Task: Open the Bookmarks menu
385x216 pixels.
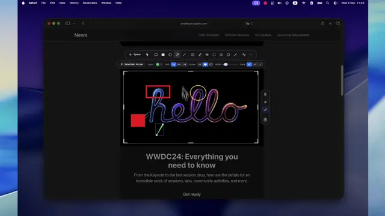Action: pos(90,3)
